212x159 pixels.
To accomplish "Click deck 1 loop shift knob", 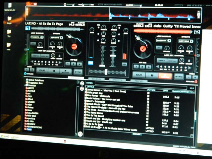I will click(53, 55).
